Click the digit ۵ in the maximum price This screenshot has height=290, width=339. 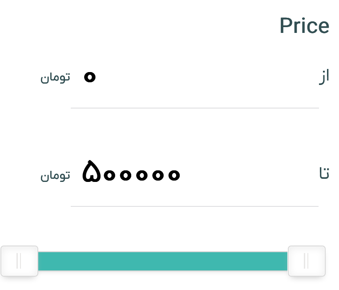pos(90,172)
